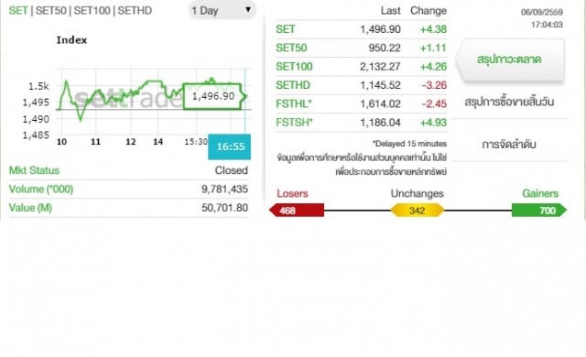Image resolution: width=586 pixels, height=357 pixels.
Task: Click the red Losers 468 badge
Action: pos(297,211)
